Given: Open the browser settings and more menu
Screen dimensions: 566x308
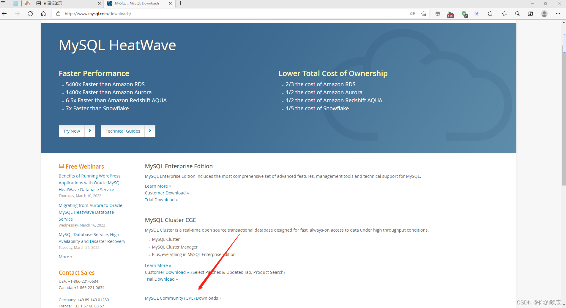Looking at the screenshot, I should [x=558, y=14].
